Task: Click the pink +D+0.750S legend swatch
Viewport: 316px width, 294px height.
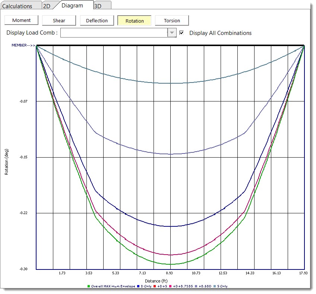Action: click(170, 286)
